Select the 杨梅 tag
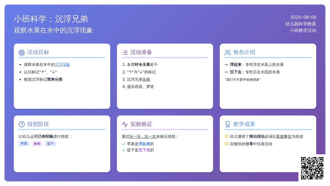330x186 pixels. tap(37, 144)
